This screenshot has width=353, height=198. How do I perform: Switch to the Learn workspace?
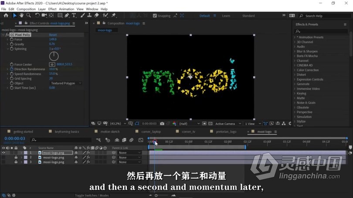tap(226, 16)
